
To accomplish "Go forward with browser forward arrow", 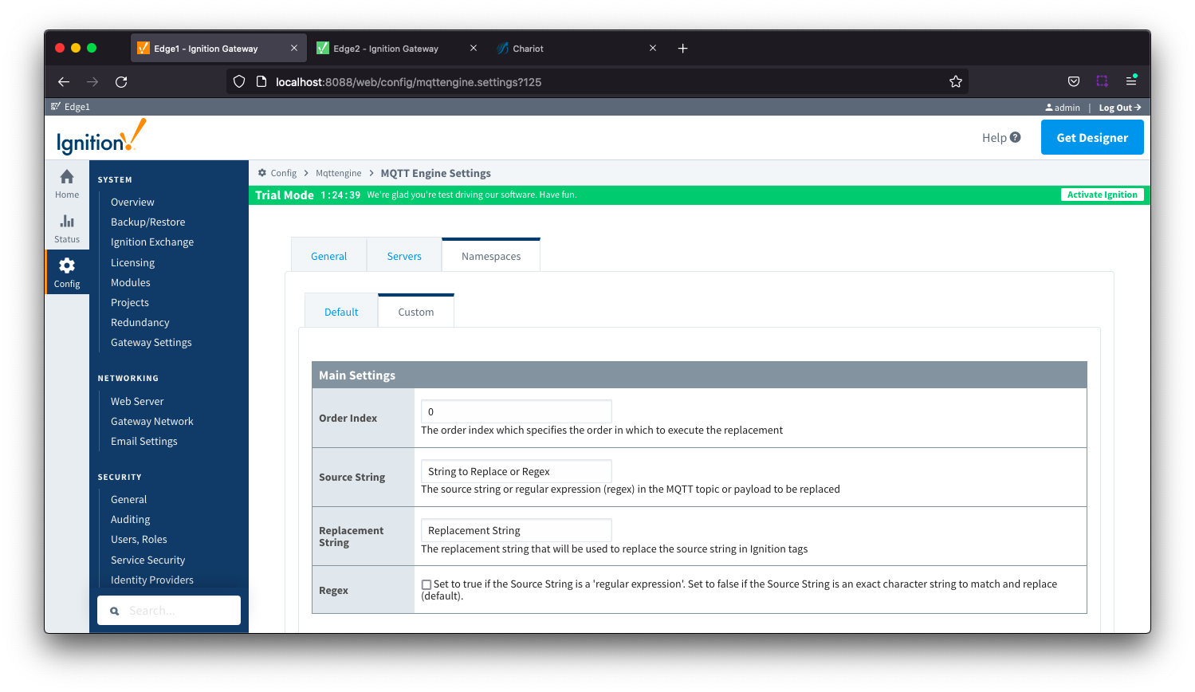I will pos(92,81).
